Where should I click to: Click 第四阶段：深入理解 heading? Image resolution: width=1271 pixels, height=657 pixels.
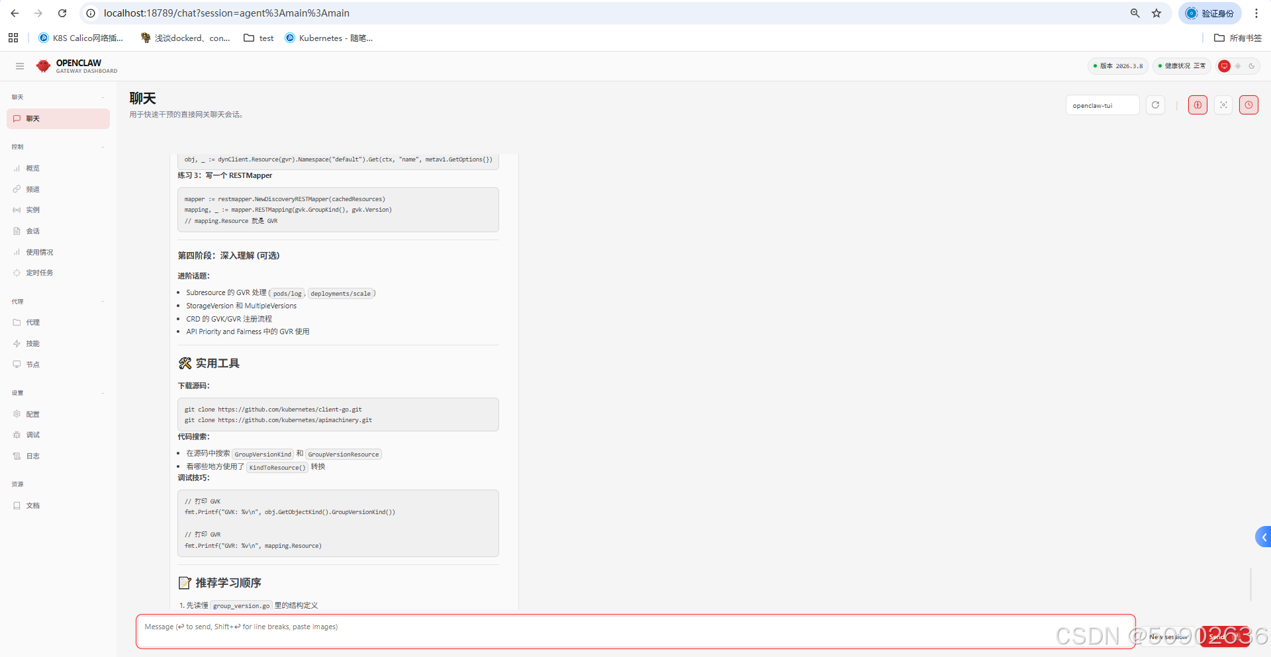(x=228, y=255)
